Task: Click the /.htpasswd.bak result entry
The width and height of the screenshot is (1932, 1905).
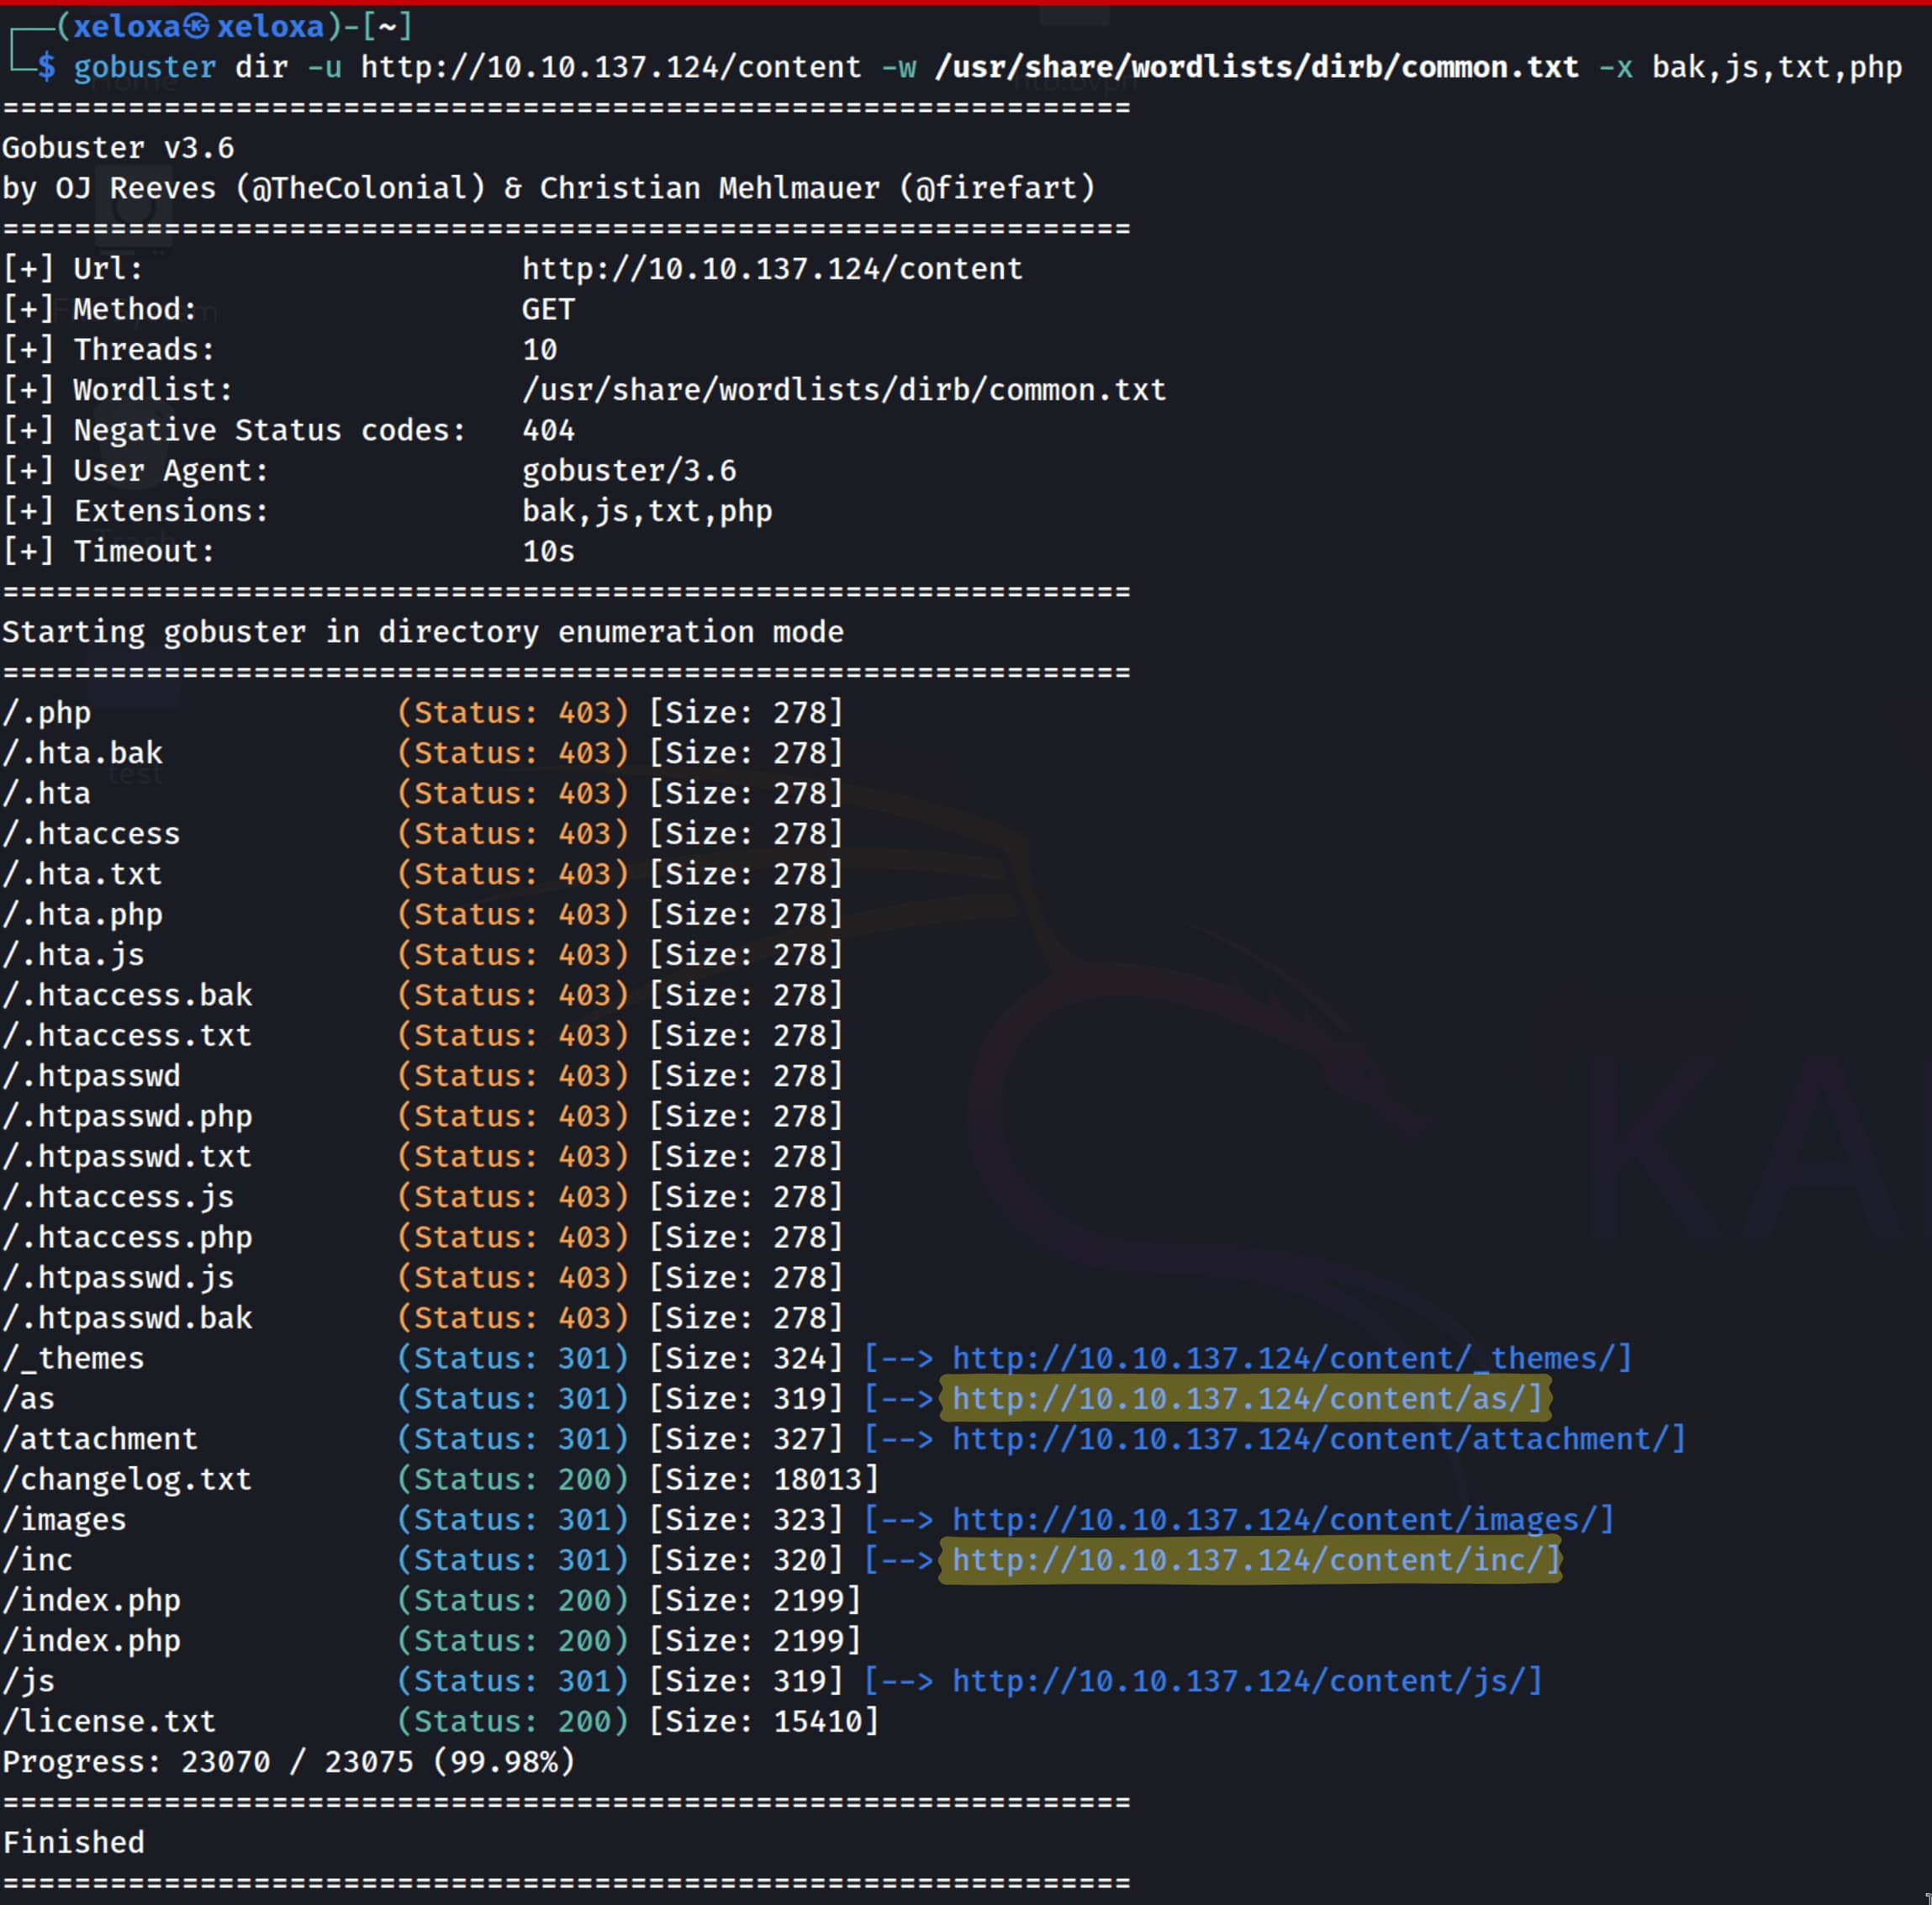Action: [127, 1318]
